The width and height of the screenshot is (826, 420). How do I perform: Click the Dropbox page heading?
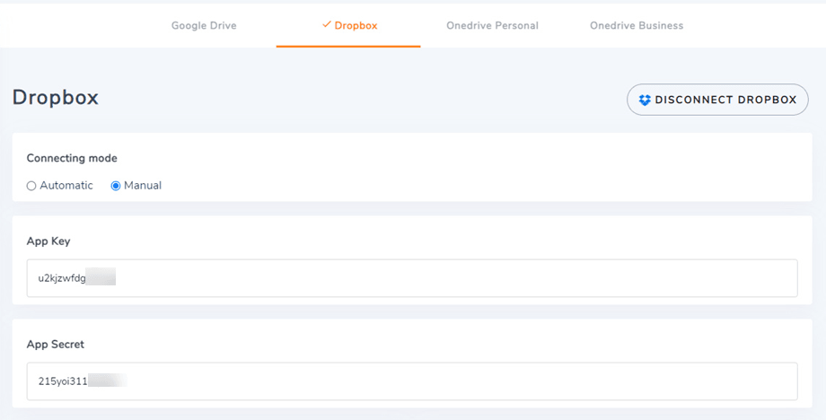pos(56,98)
